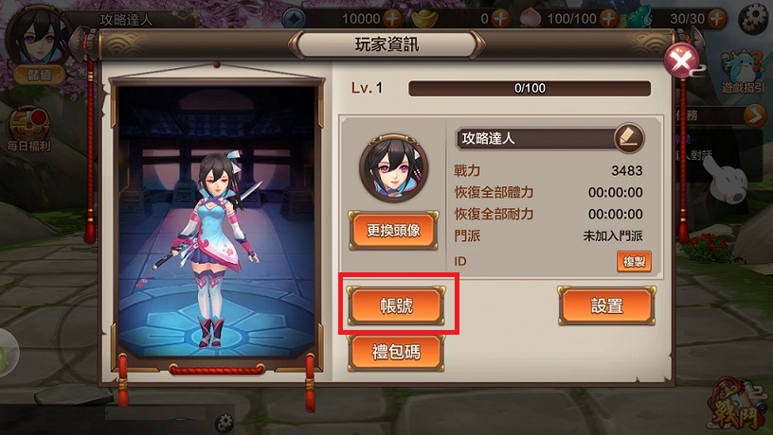Close the 玩家資訊 player info dialog
The image size is (773, 435).
(681, 61)
